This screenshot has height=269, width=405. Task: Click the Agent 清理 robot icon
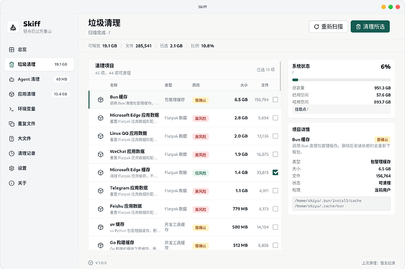point(12,79)
